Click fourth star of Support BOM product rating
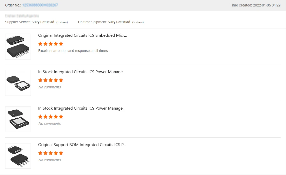 [x=56, y=153]
